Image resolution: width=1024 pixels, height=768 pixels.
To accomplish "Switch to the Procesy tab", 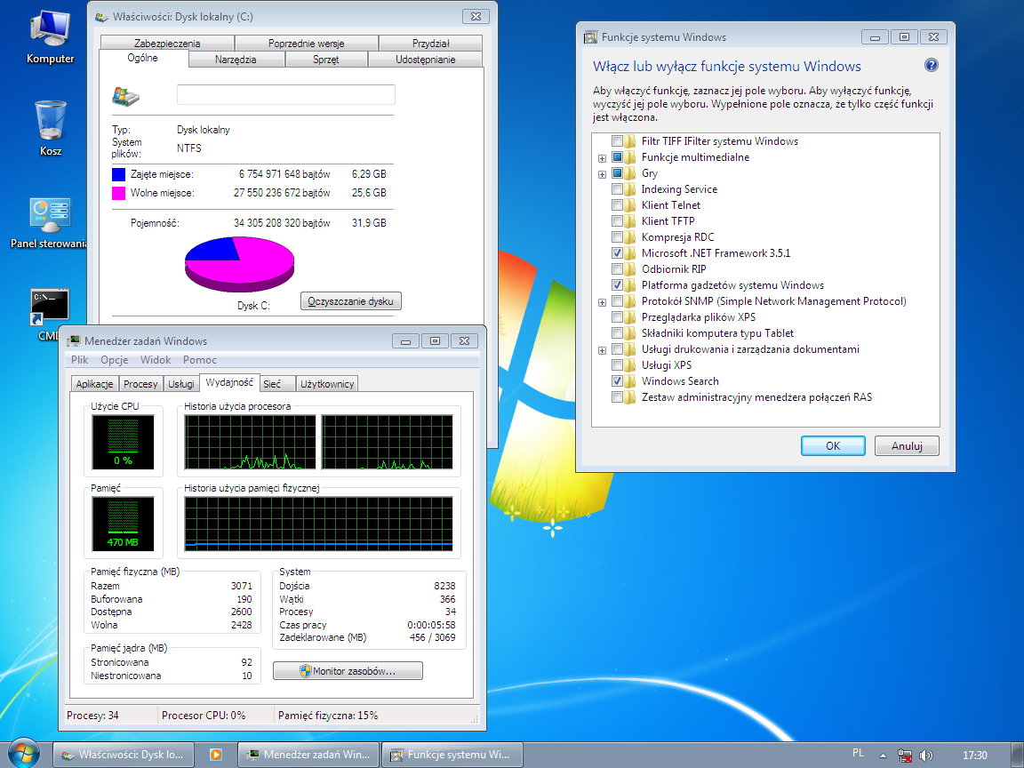I will pyautogui.click(x=140, y=384).
